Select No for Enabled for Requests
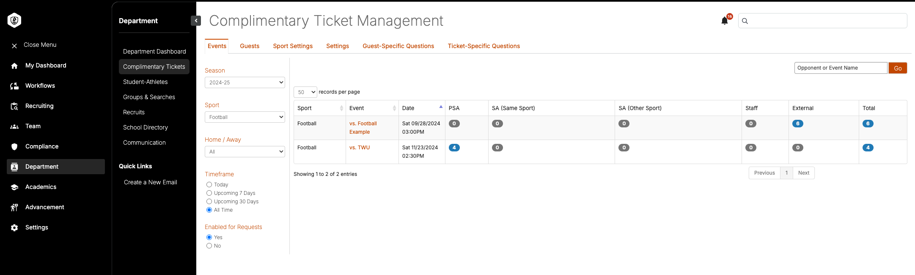Screen dimensions: 915x275 pos(209,246)
